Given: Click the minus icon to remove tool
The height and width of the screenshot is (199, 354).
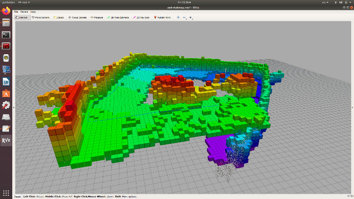Looking at the screenshot, I should pyautogui.click(x=184, y=17).
